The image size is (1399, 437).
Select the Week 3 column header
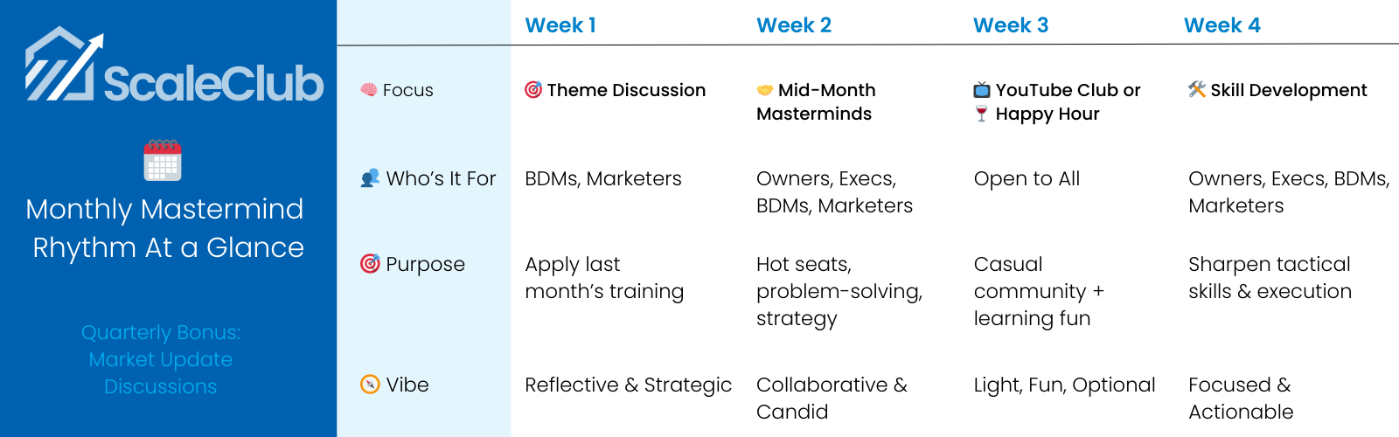(x=1011, y=25)
